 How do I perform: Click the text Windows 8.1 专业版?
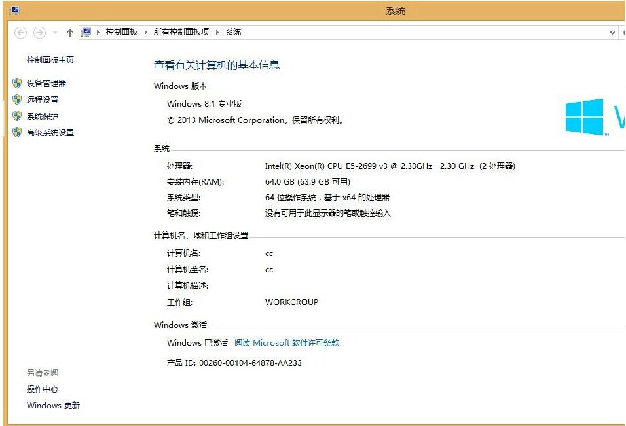click(x=204, y=103)
